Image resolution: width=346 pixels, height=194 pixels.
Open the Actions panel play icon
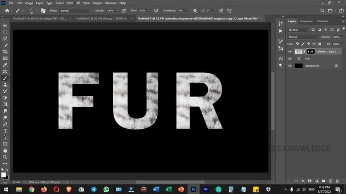pyautogui.click(x=281, y=31)
